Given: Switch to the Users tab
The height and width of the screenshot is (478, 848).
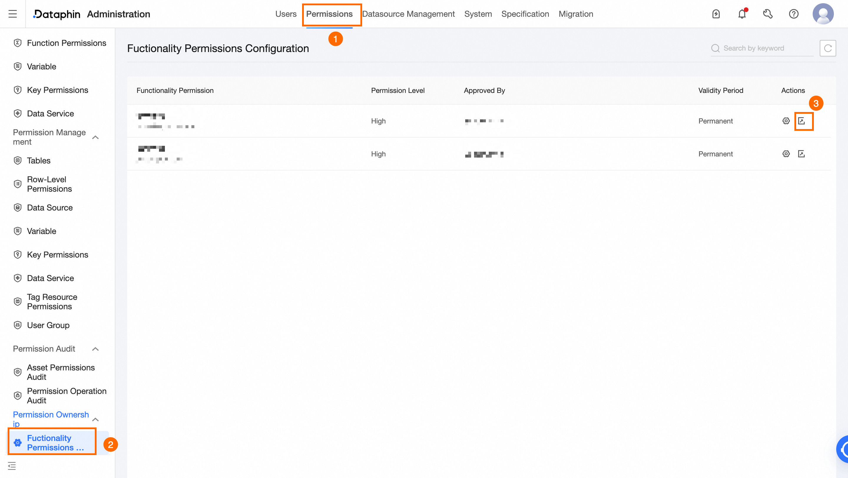Looking at the screenshot, I should (x=286, y=14).
